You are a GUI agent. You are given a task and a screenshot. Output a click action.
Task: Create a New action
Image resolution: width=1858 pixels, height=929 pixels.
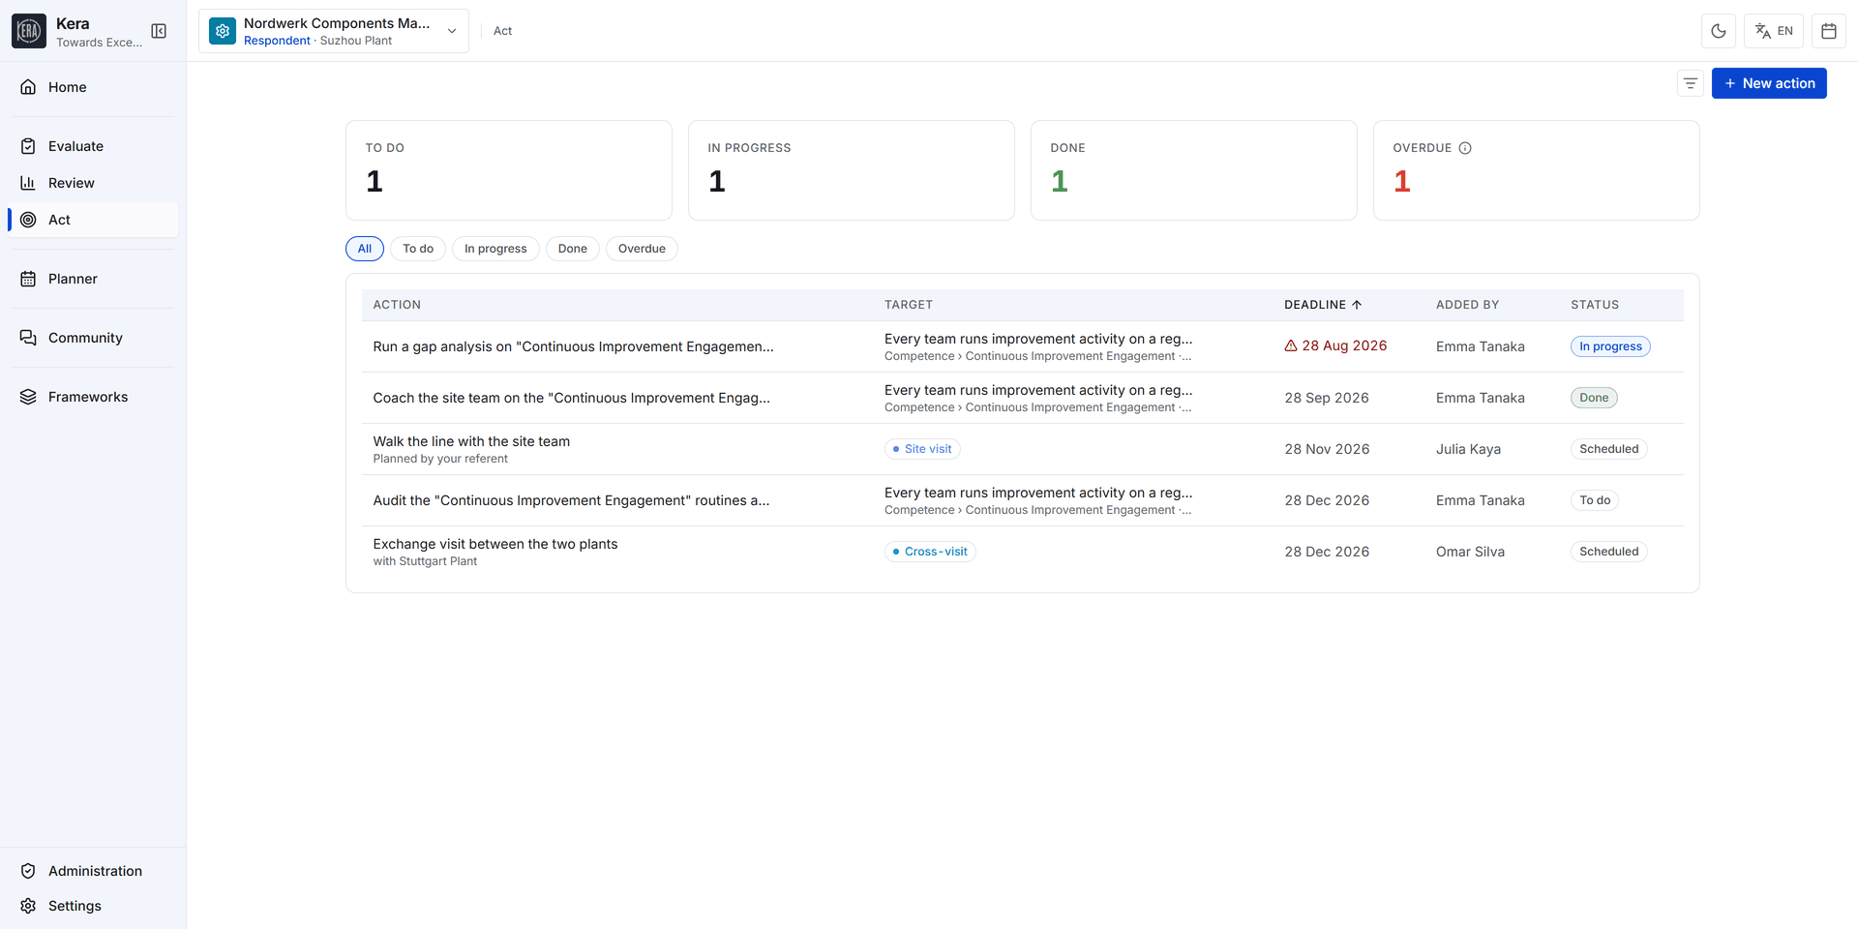(1769, 83)
